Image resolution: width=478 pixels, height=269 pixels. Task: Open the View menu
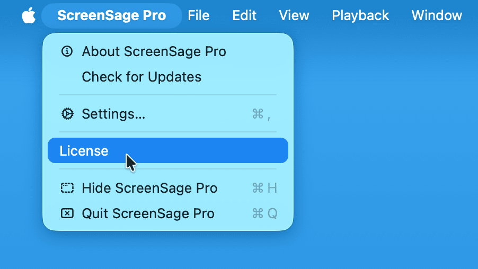(294, 15)
